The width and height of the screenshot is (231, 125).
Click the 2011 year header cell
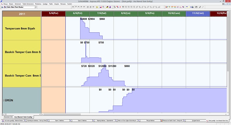pyautogui.click(x=22, y=14)
